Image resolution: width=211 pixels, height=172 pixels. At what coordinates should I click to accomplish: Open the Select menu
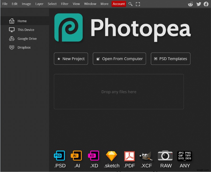[52, 4]
